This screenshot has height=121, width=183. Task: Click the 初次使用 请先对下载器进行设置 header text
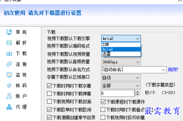pos(42,13)
